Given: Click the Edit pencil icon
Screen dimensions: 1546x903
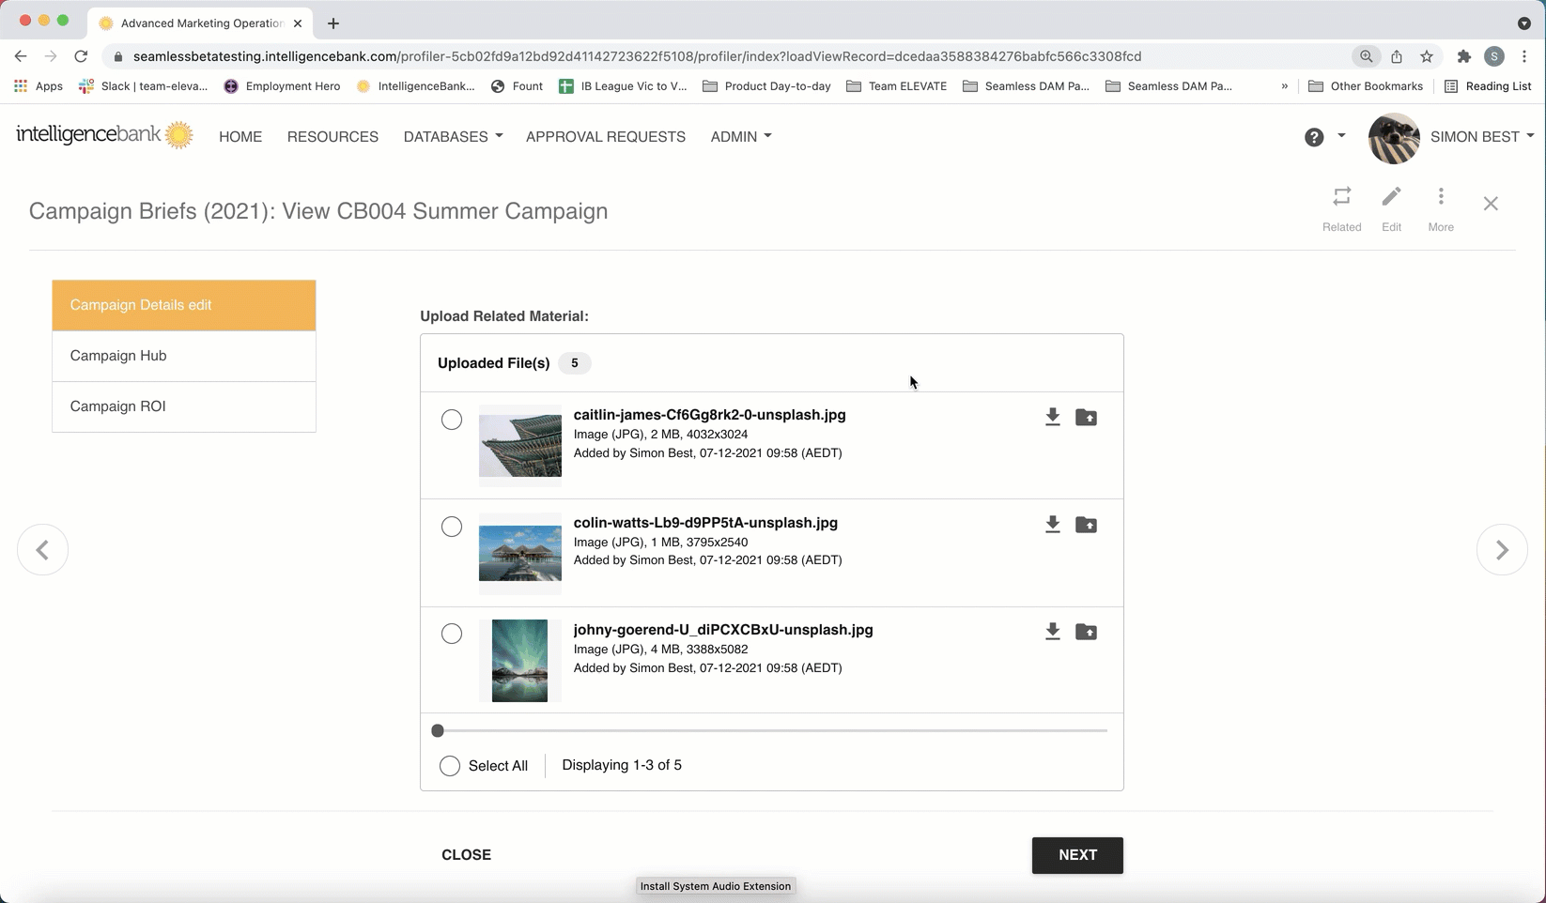Looking at the screenshot, I should pyautogui.click(x=1391, y=197).
